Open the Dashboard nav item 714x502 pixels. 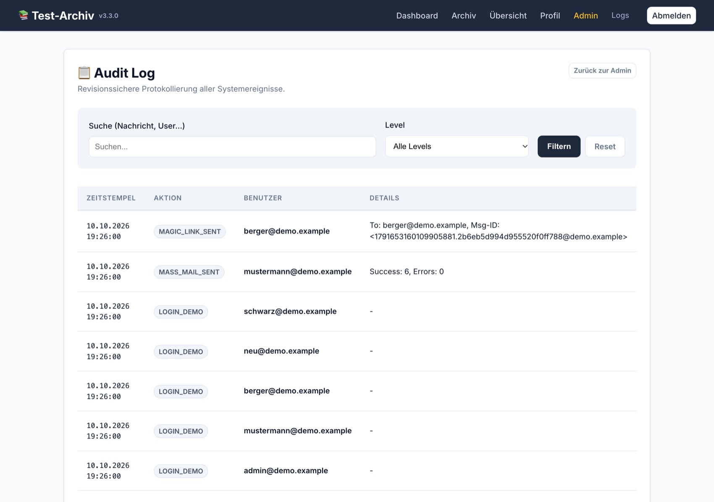click(417, 16)
